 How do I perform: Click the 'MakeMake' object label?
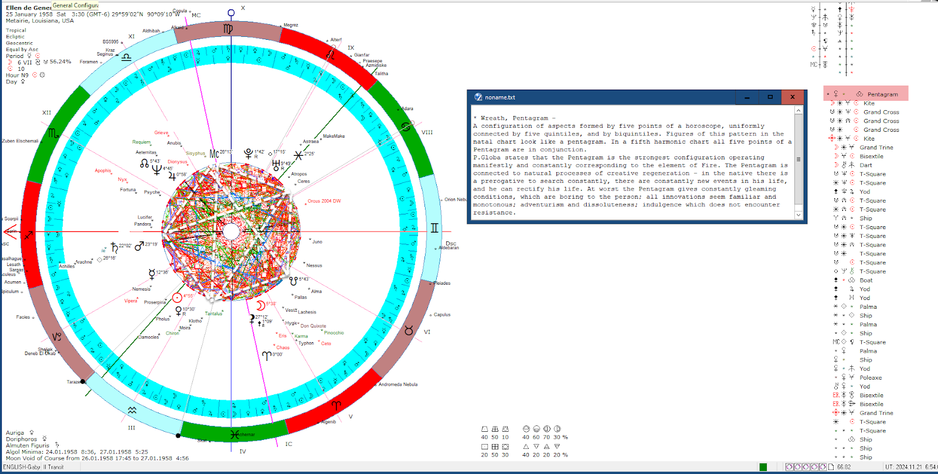pos(334,136)
